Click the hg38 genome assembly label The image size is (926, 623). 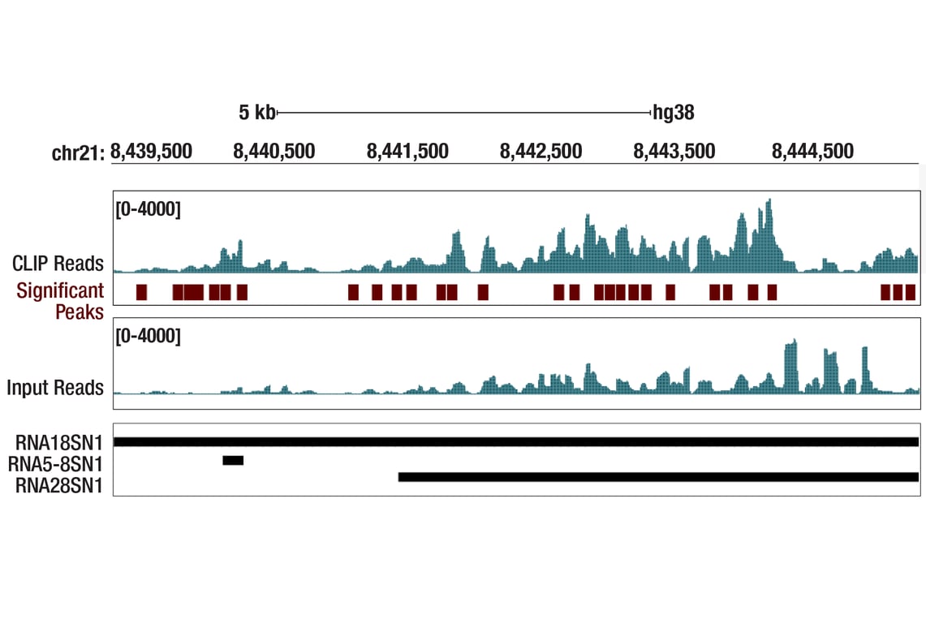[x=674, y=113]
